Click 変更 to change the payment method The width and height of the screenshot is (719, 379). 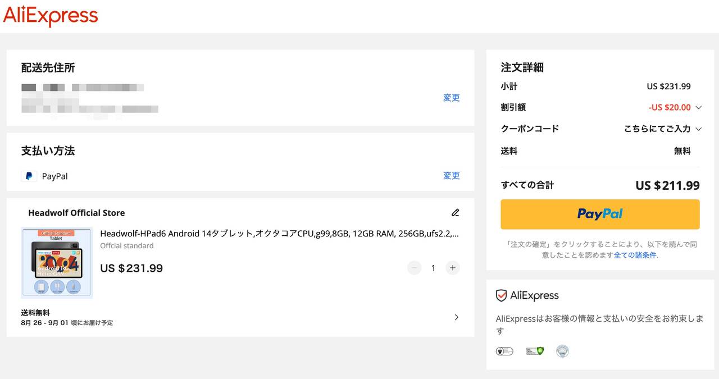451,176
